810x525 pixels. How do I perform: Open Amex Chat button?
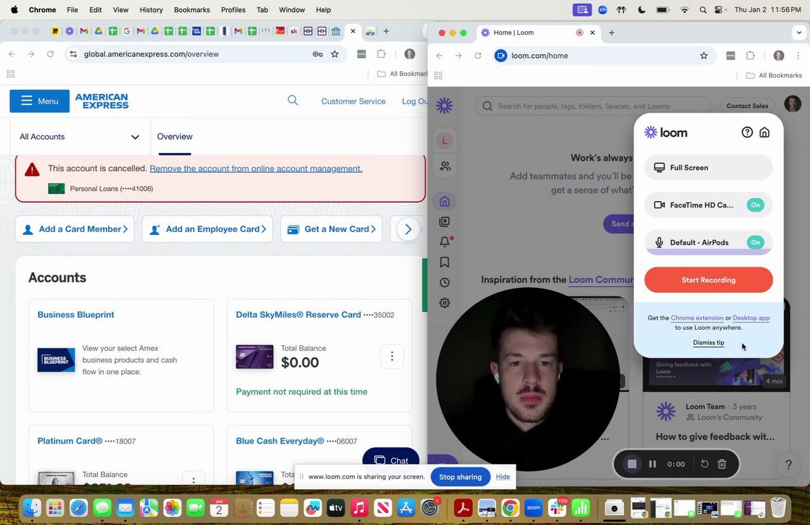pyautogui.click(x=390, y=460)
